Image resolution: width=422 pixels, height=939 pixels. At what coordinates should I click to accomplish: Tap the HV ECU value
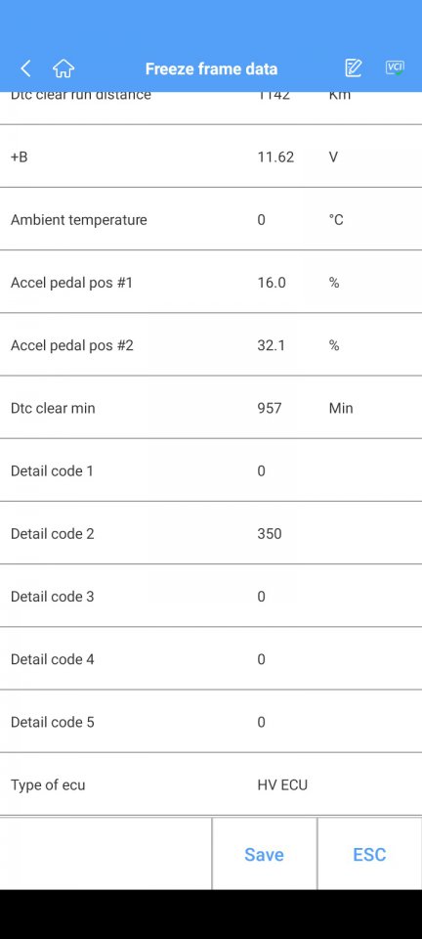tap(282, 784)
